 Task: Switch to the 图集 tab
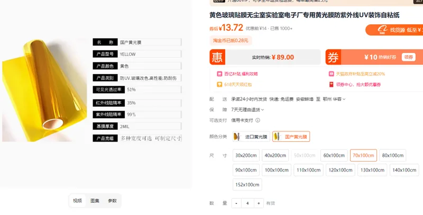[95, 201]
